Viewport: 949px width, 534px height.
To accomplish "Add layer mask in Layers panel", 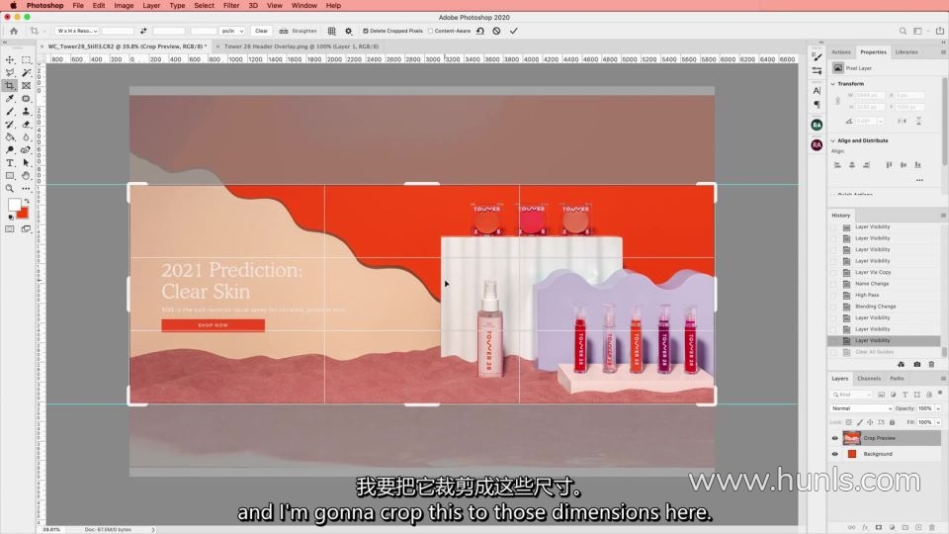I will (879, 527).
